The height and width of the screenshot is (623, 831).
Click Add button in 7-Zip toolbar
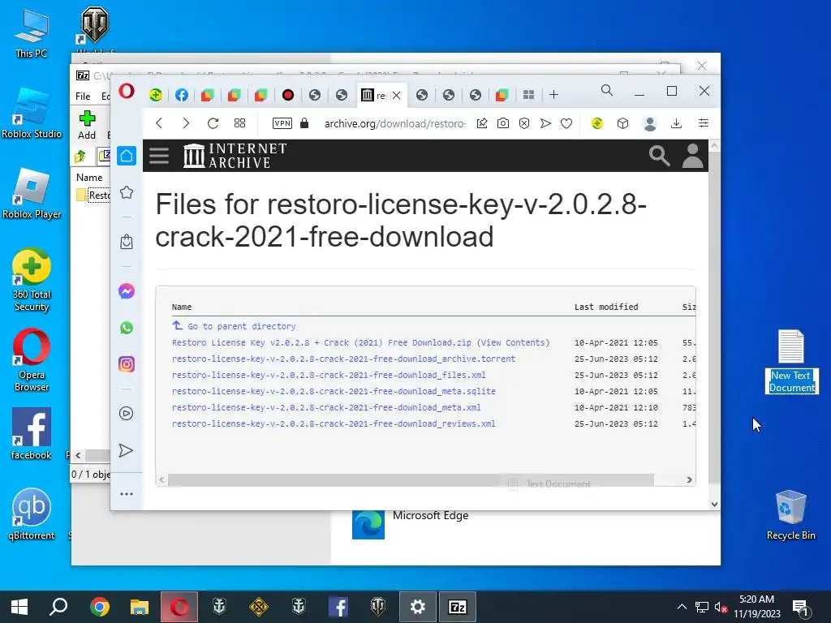coord(87,125)
